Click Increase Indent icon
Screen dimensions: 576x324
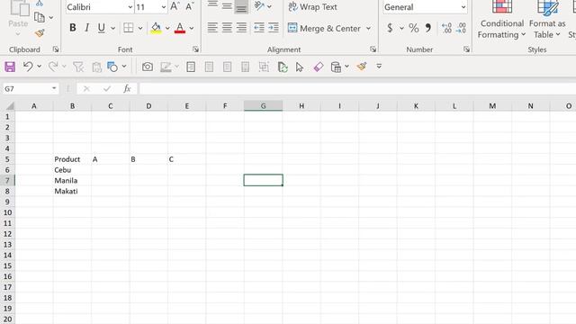coord(274,28)
